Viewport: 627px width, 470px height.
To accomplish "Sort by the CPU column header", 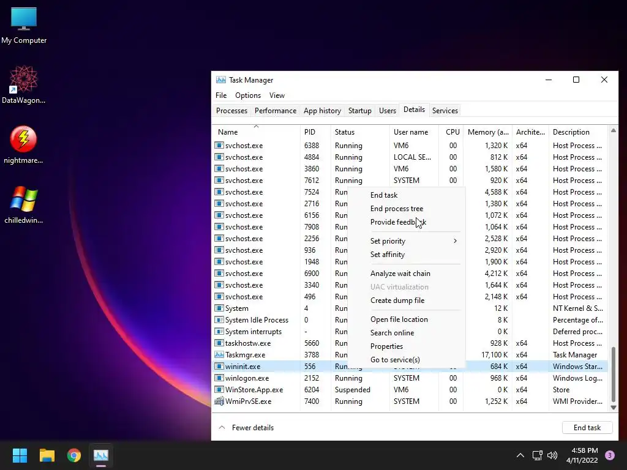I will click(x=451, y=132).
